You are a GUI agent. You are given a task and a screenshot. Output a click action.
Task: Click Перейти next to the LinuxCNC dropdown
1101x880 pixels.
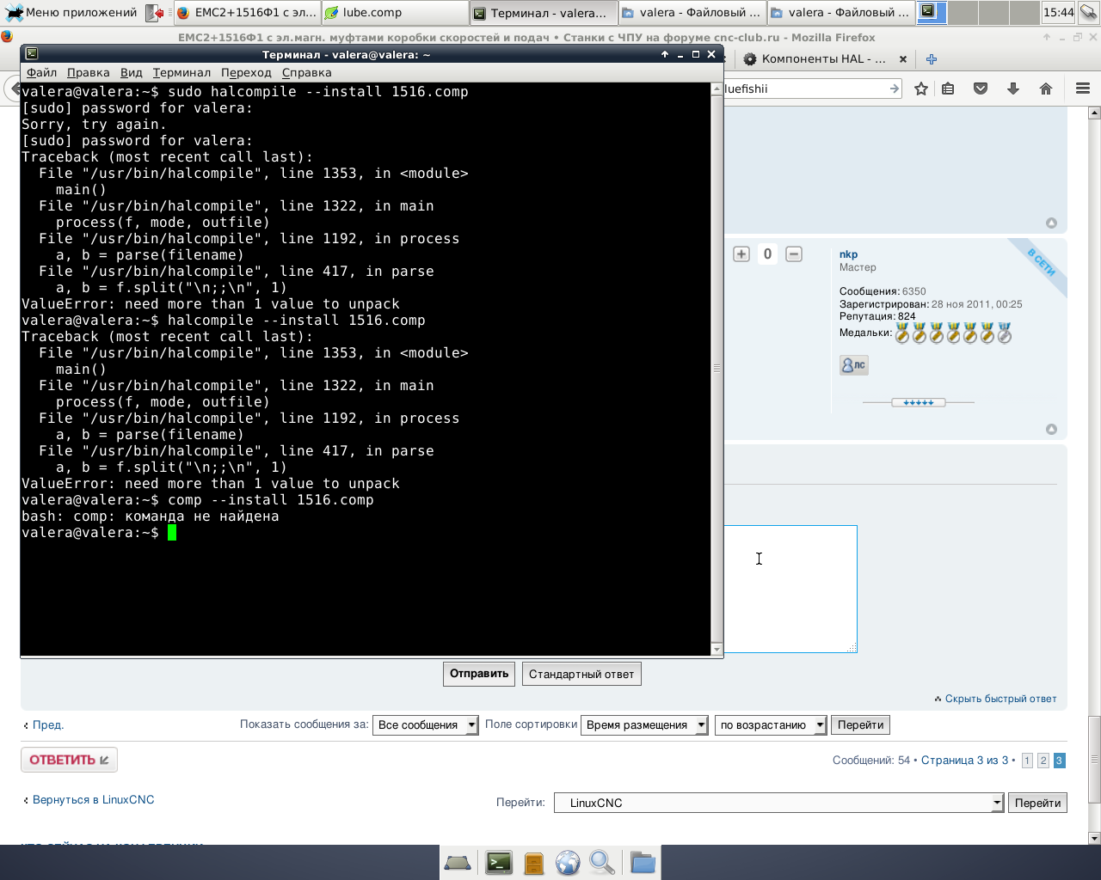1037,803
